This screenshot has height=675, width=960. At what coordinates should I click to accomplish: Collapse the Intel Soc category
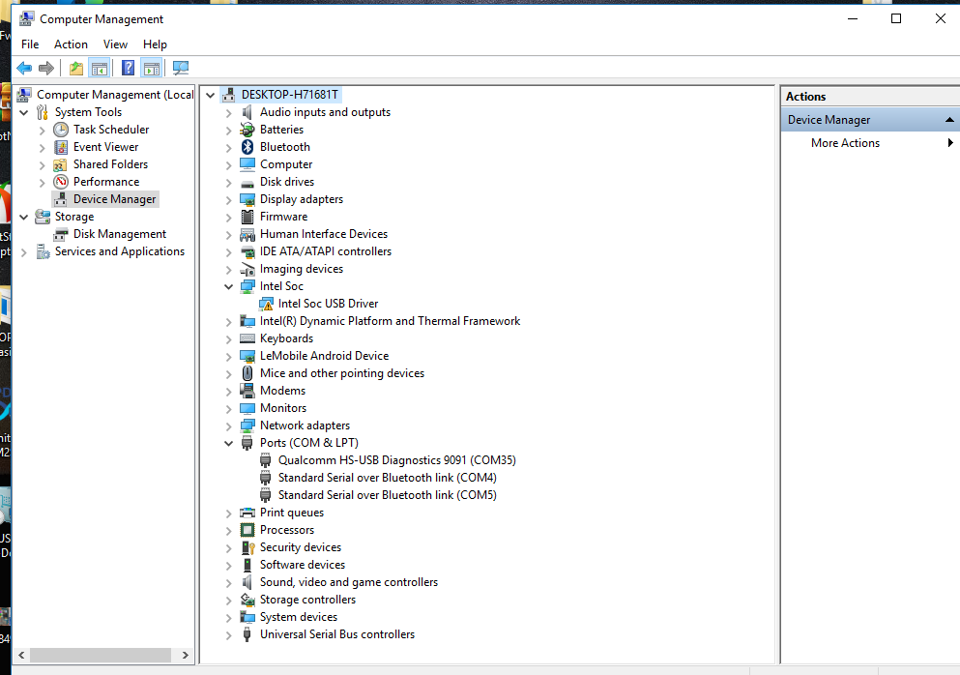(229, 286)
